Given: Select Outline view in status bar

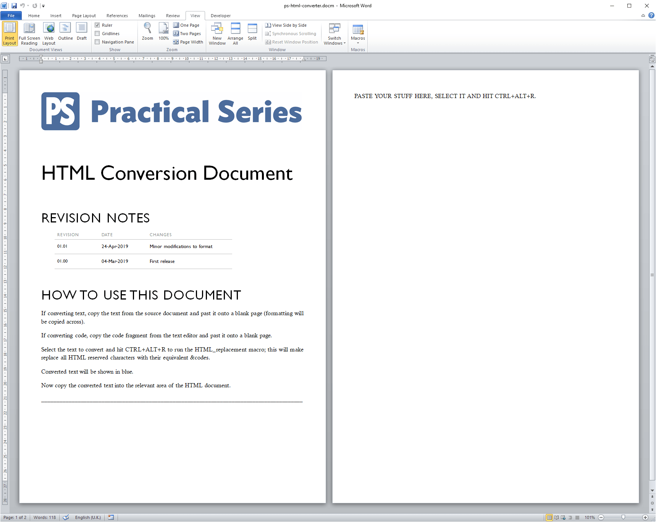Looking at the screenshot, I should coord(570,518).
